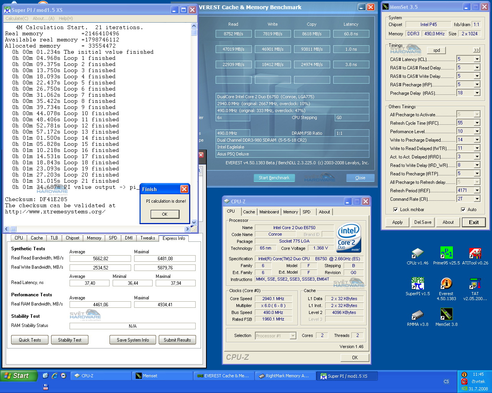Open the Calculate menu in Super PI
492x393 pixels.
point(17,18)
